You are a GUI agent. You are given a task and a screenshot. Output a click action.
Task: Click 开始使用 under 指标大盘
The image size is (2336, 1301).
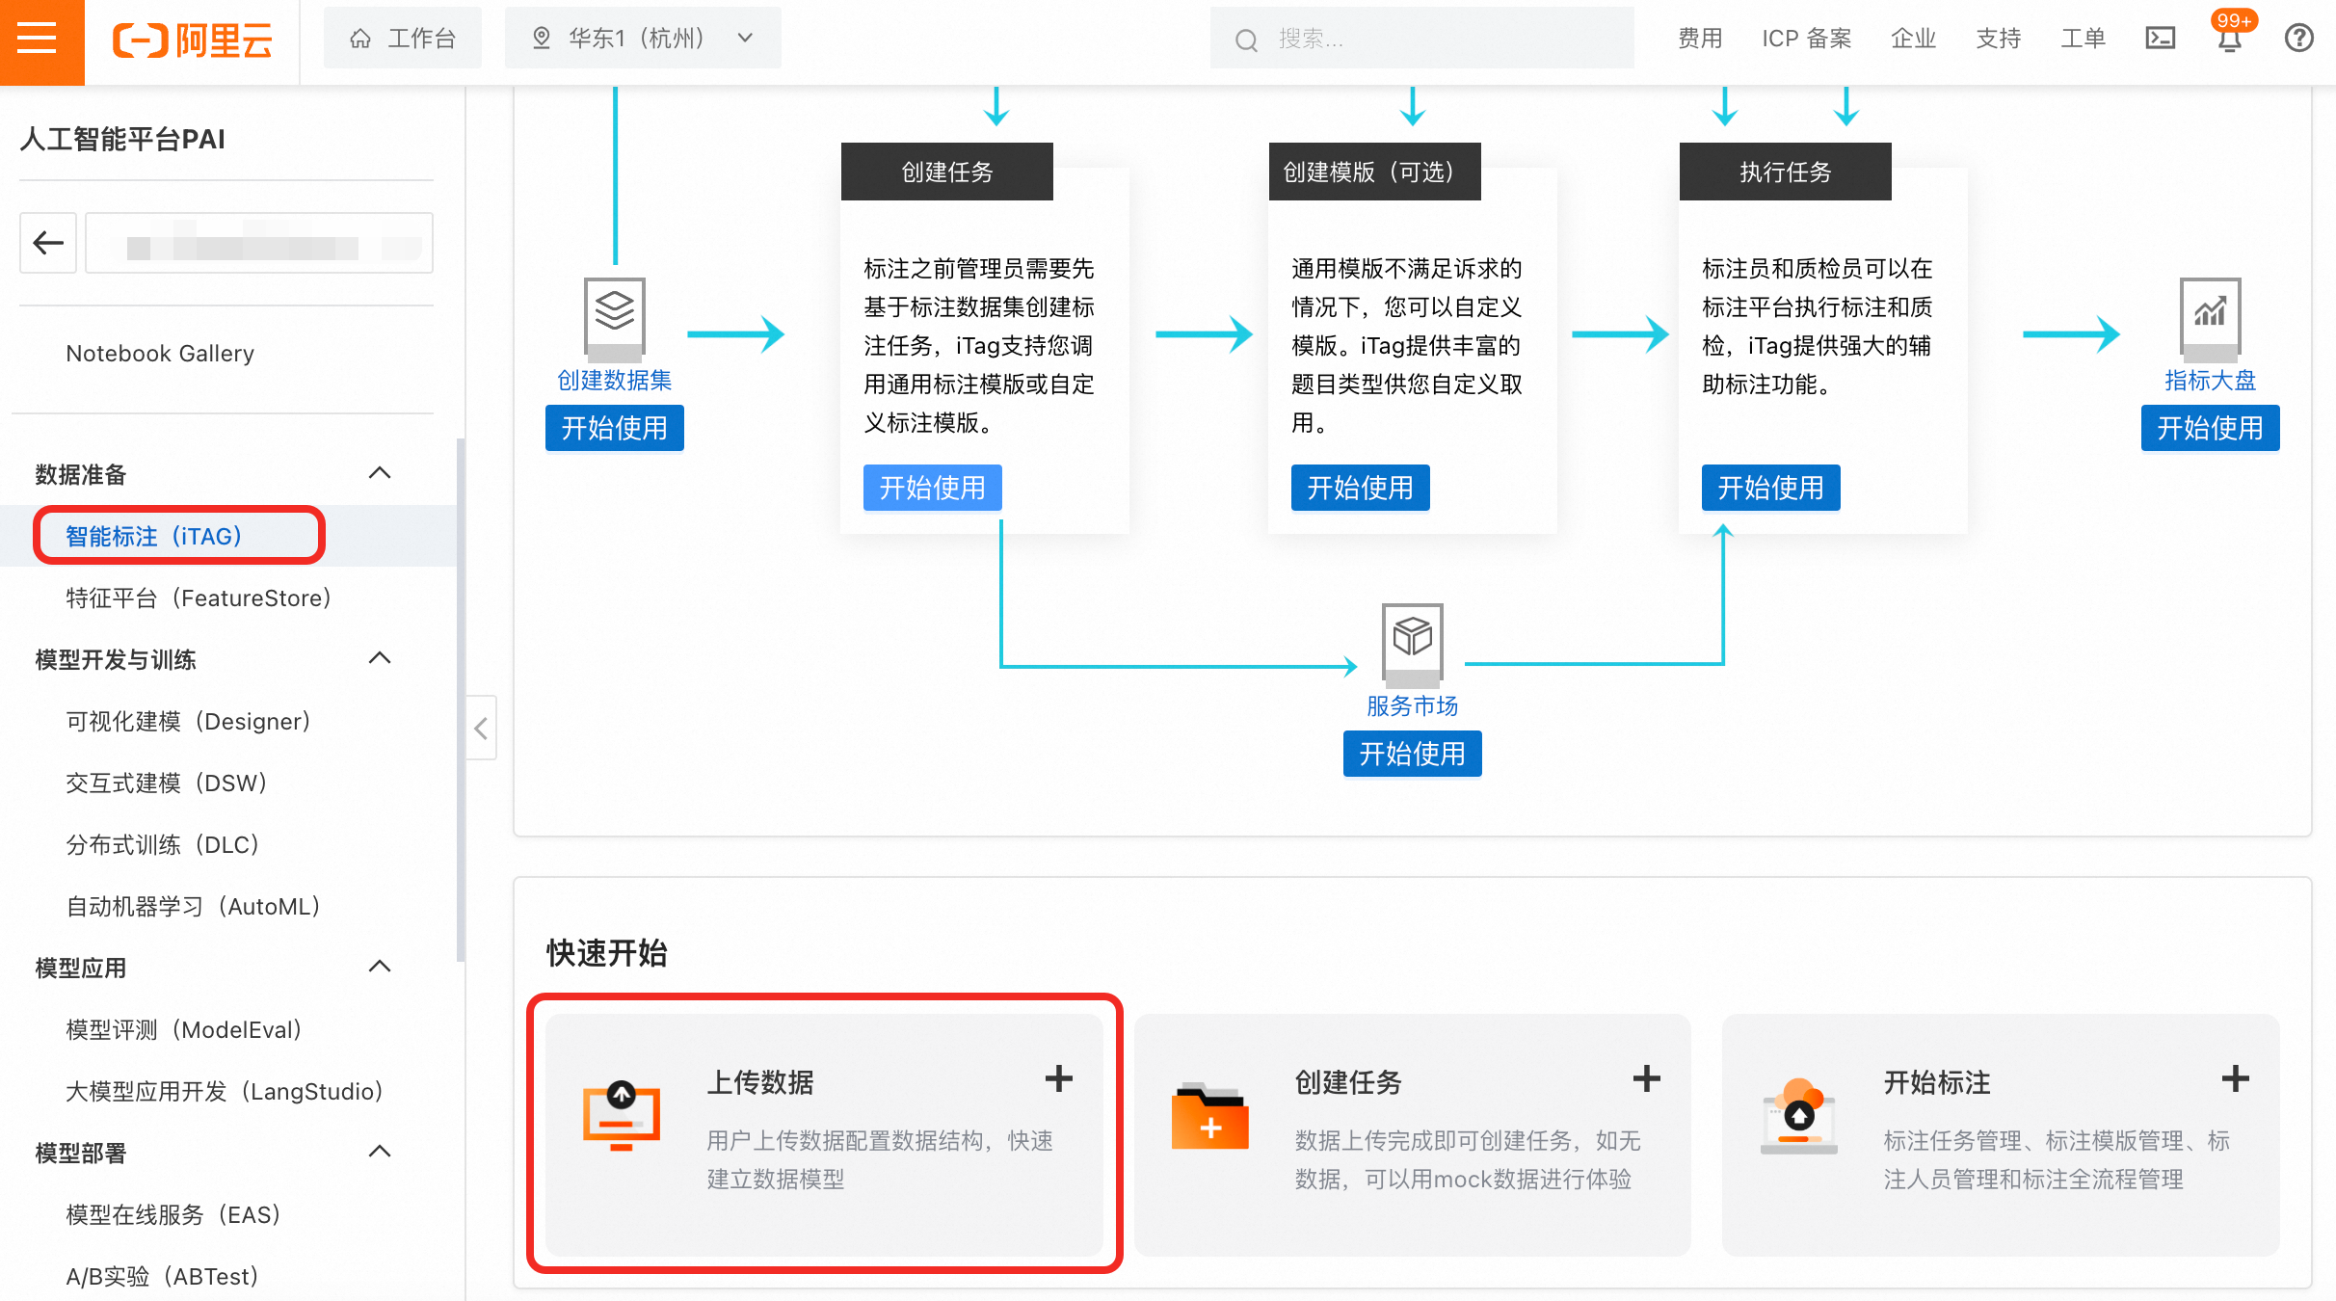click(2211, 428)
